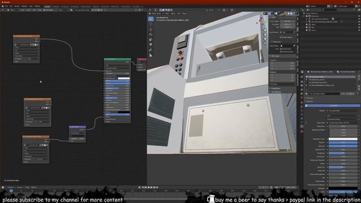Open the Object Mode dropdown in viewport
The width and height of the screenshot is (361, 203).
tap(156, 14)
